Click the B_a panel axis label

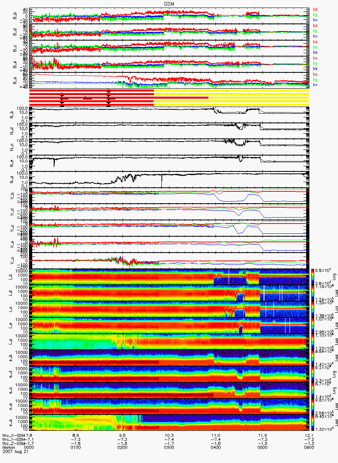pyautogui.click(x=15, y=81)
